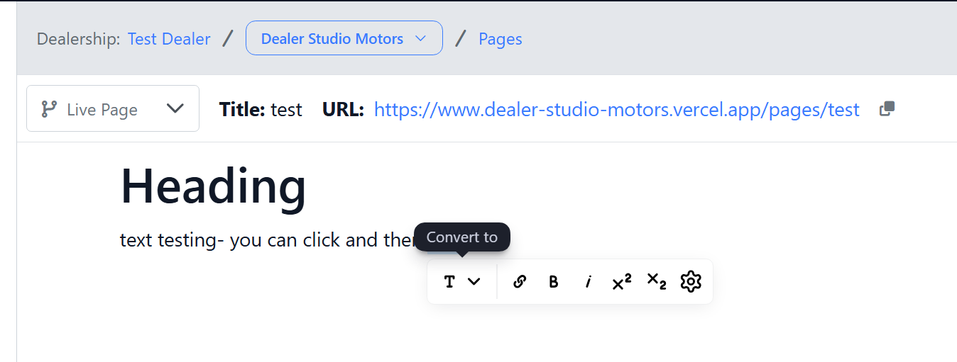
Task: Navigate to Pages breadcrumb
Action: pyautogui.click(x=500, y=39)
